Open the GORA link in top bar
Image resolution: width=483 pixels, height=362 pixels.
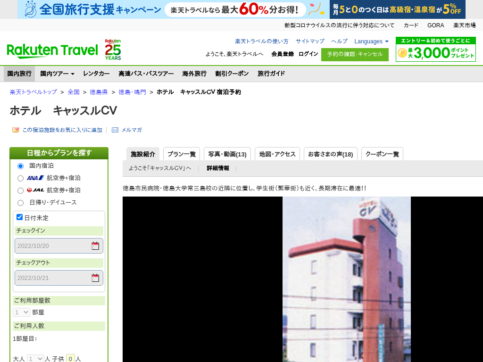(x=435, y=25)
